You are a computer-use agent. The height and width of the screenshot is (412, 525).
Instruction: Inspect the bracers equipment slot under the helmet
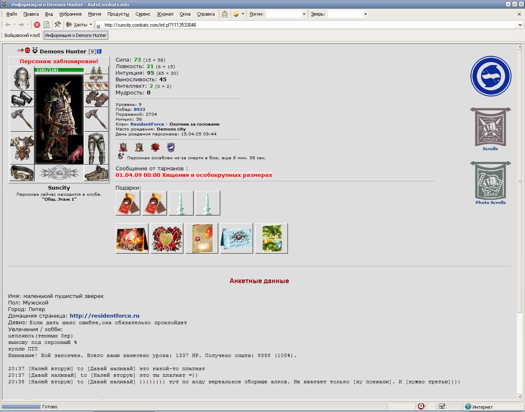tap(22, 99)
